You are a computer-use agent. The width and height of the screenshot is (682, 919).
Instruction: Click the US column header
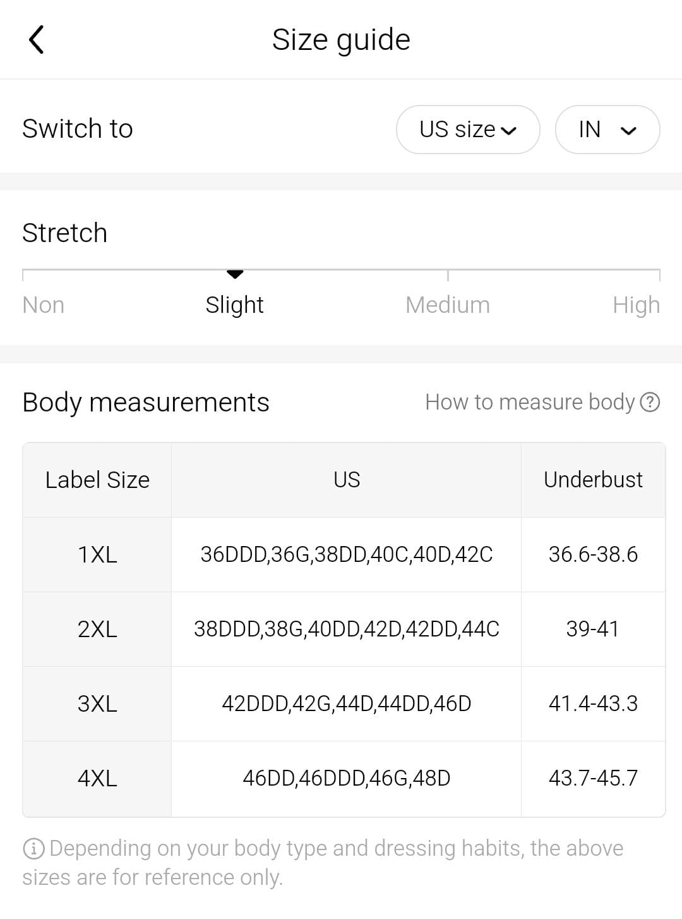(x=347, y=480)
